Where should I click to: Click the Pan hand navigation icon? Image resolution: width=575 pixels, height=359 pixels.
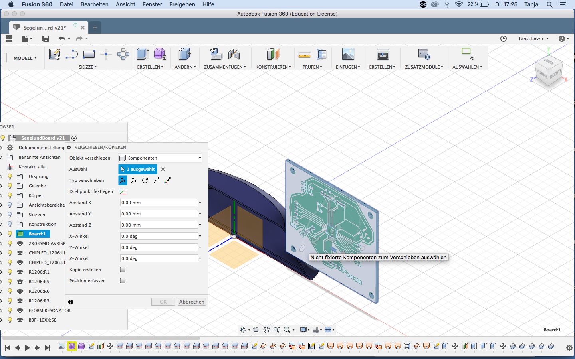[x=266, y=330]
